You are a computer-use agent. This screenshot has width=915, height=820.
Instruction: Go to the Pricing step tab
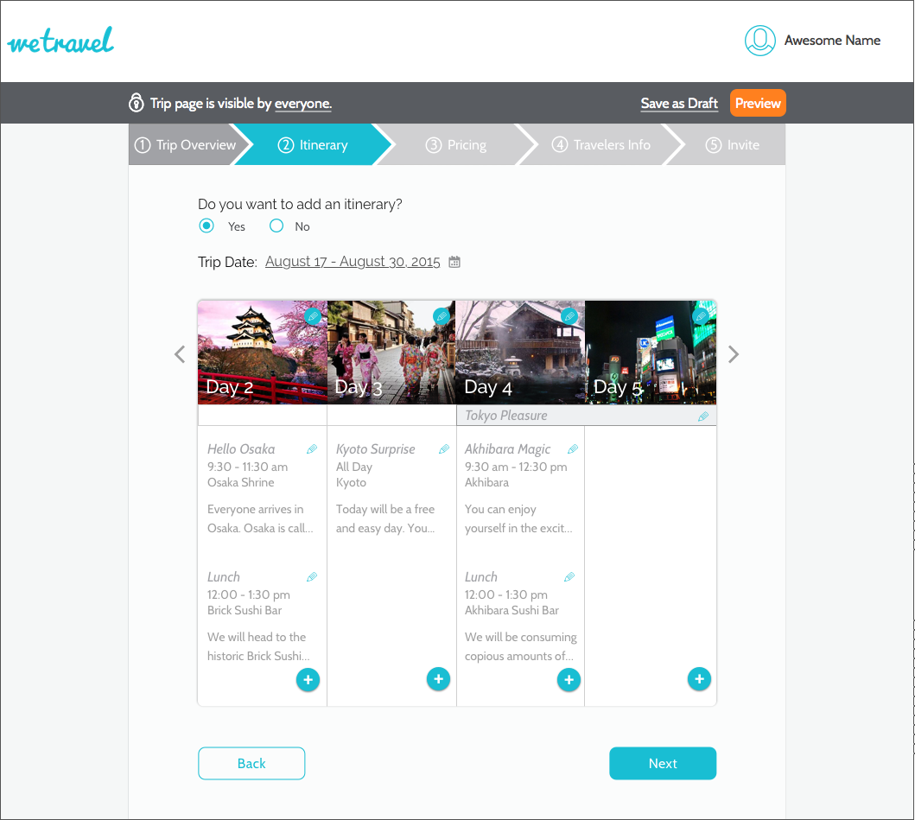(x=456, y=145)
